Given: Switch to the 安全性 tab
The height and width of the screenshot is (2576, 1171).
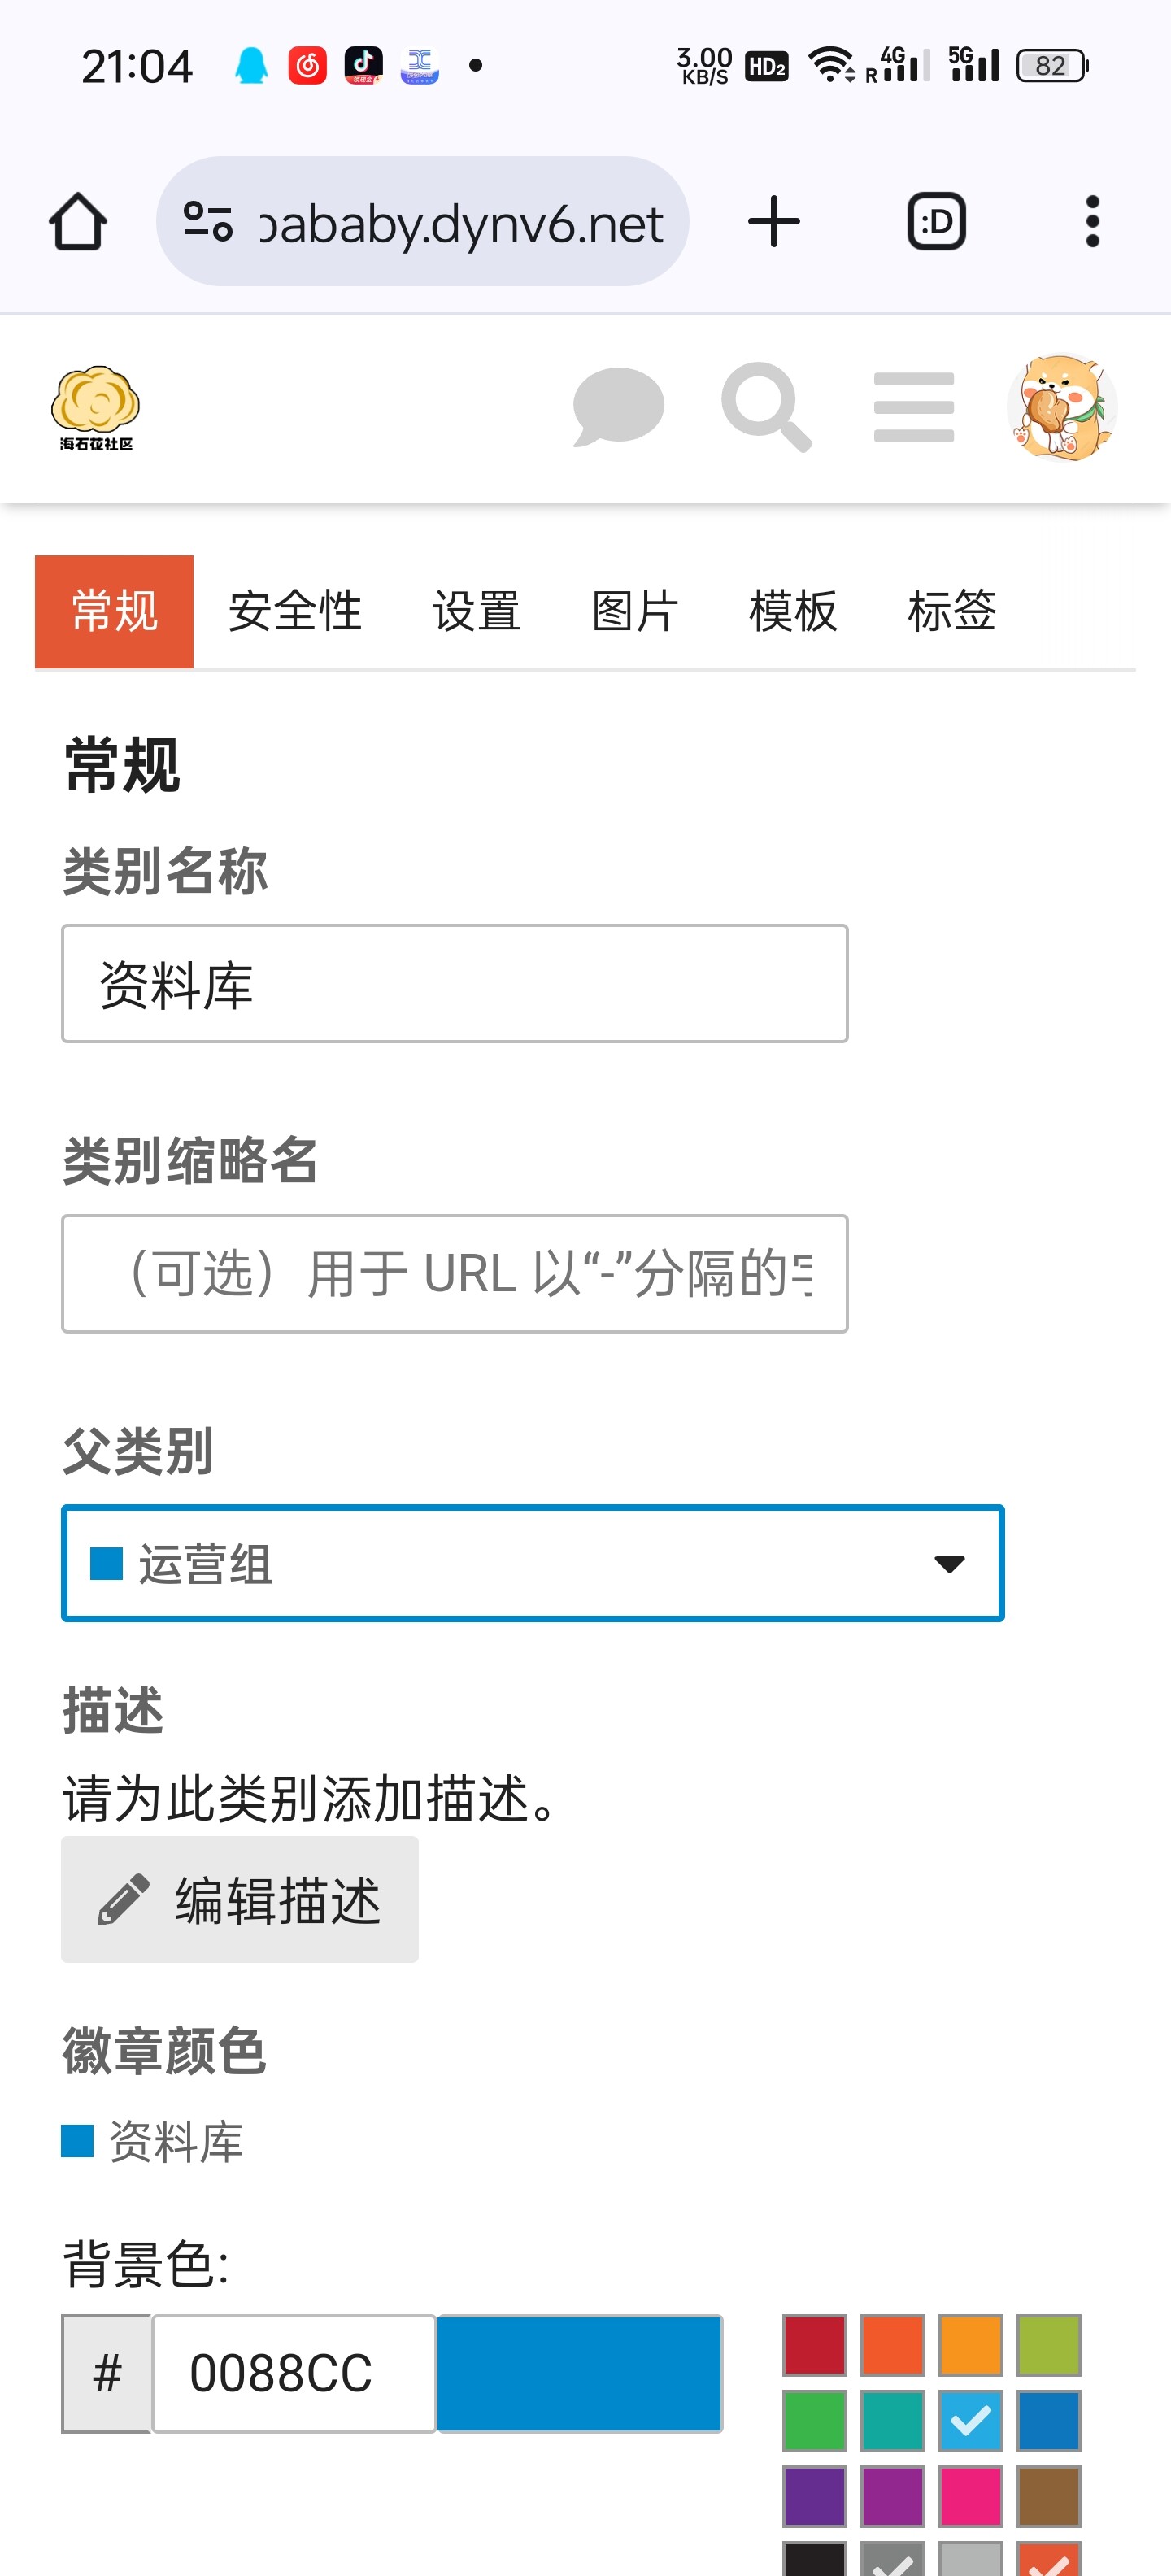Looking at the screenshot, I should (295, 611).
